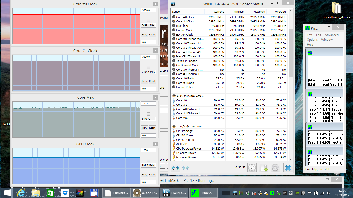Click Reset in GPU Clock graph
Screen dimensions: 353x198
coord(152,175)
